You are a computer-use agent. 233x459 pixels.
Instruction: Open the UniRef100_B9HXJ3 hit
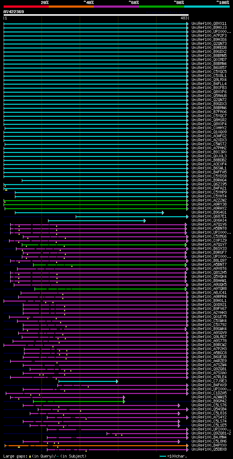pos(209,27)
